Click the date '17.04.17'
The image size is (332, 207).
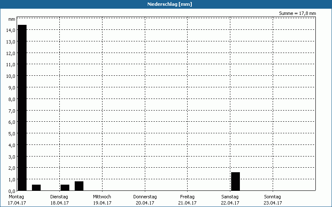[x=17, y=203]
